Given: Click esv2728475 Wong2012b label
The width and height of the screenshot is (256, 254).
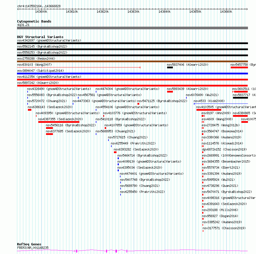Looking at the screenshot, I should coord(221,125).
